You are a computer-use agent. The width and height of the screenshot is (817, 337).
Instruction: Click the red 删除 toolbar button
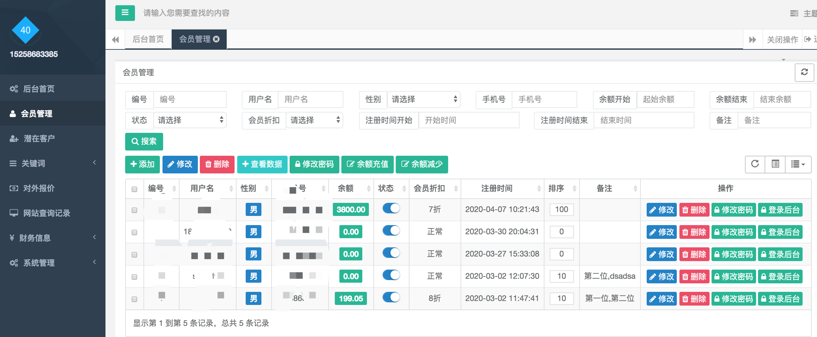217,164
